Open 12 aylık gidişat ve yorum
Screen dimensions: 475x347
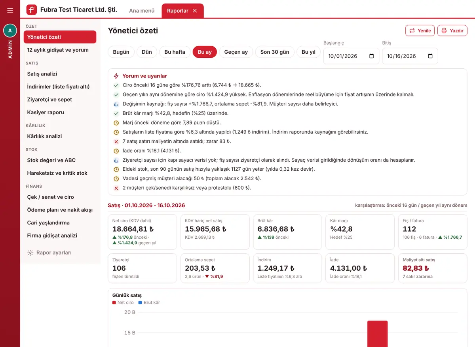click(60, 50)
